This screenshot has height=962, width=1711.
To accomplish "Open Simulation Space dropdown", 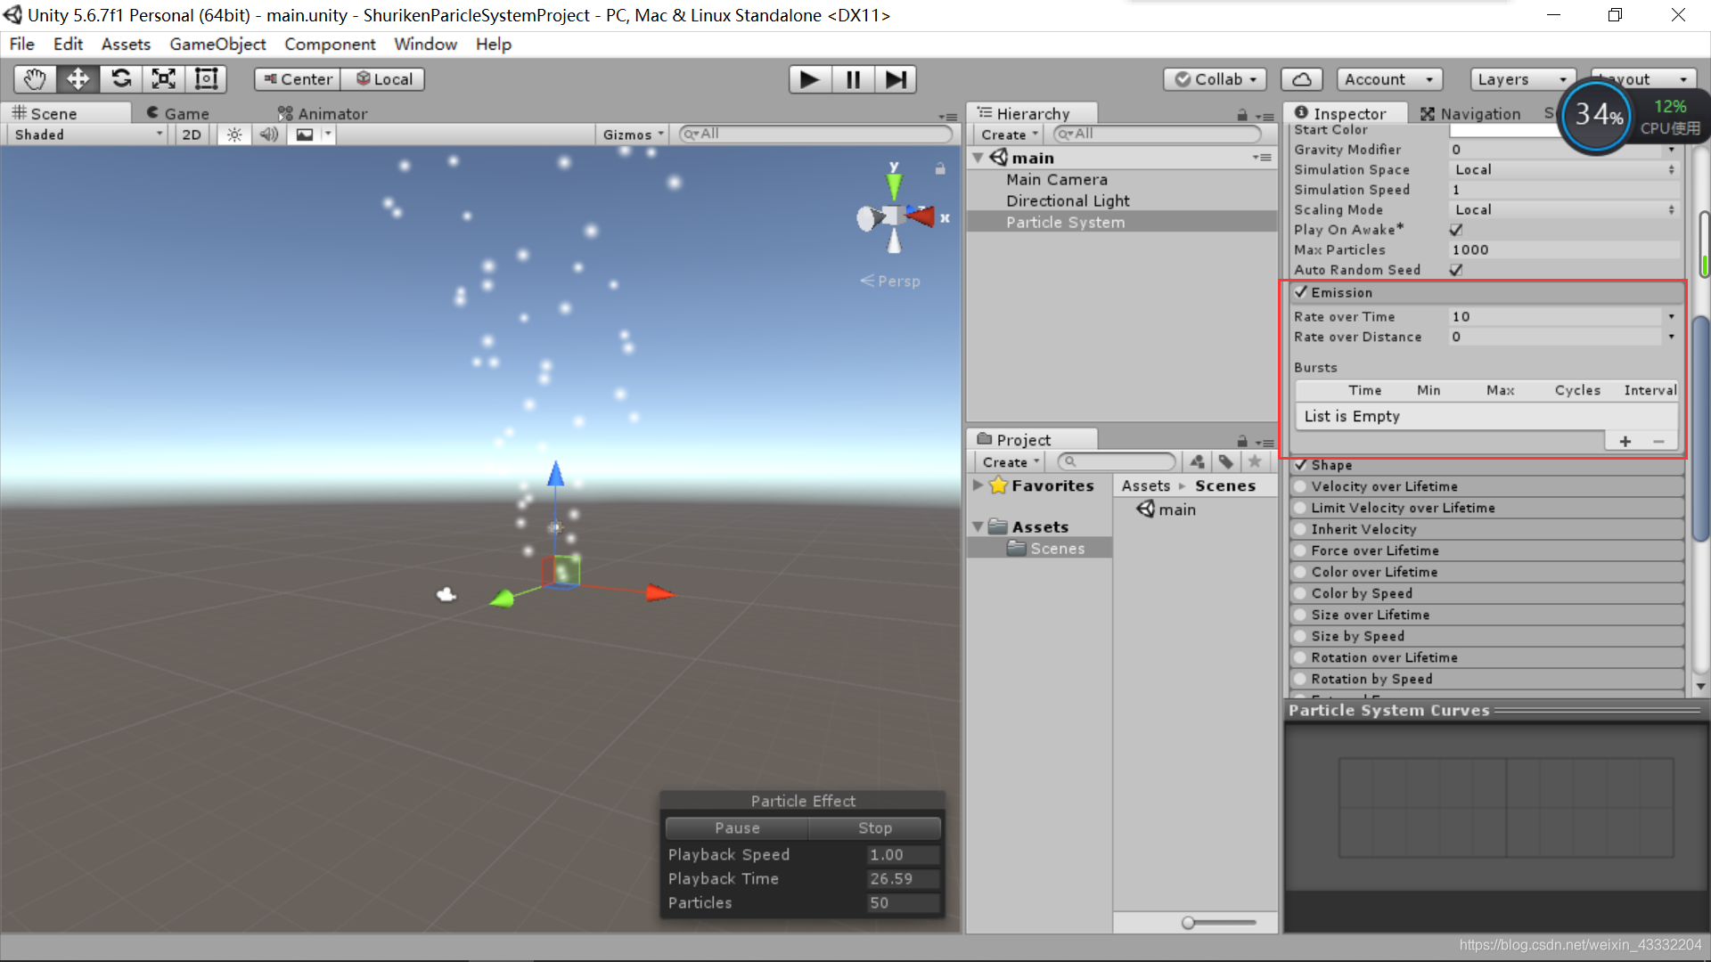I will tap(1564, 169).
